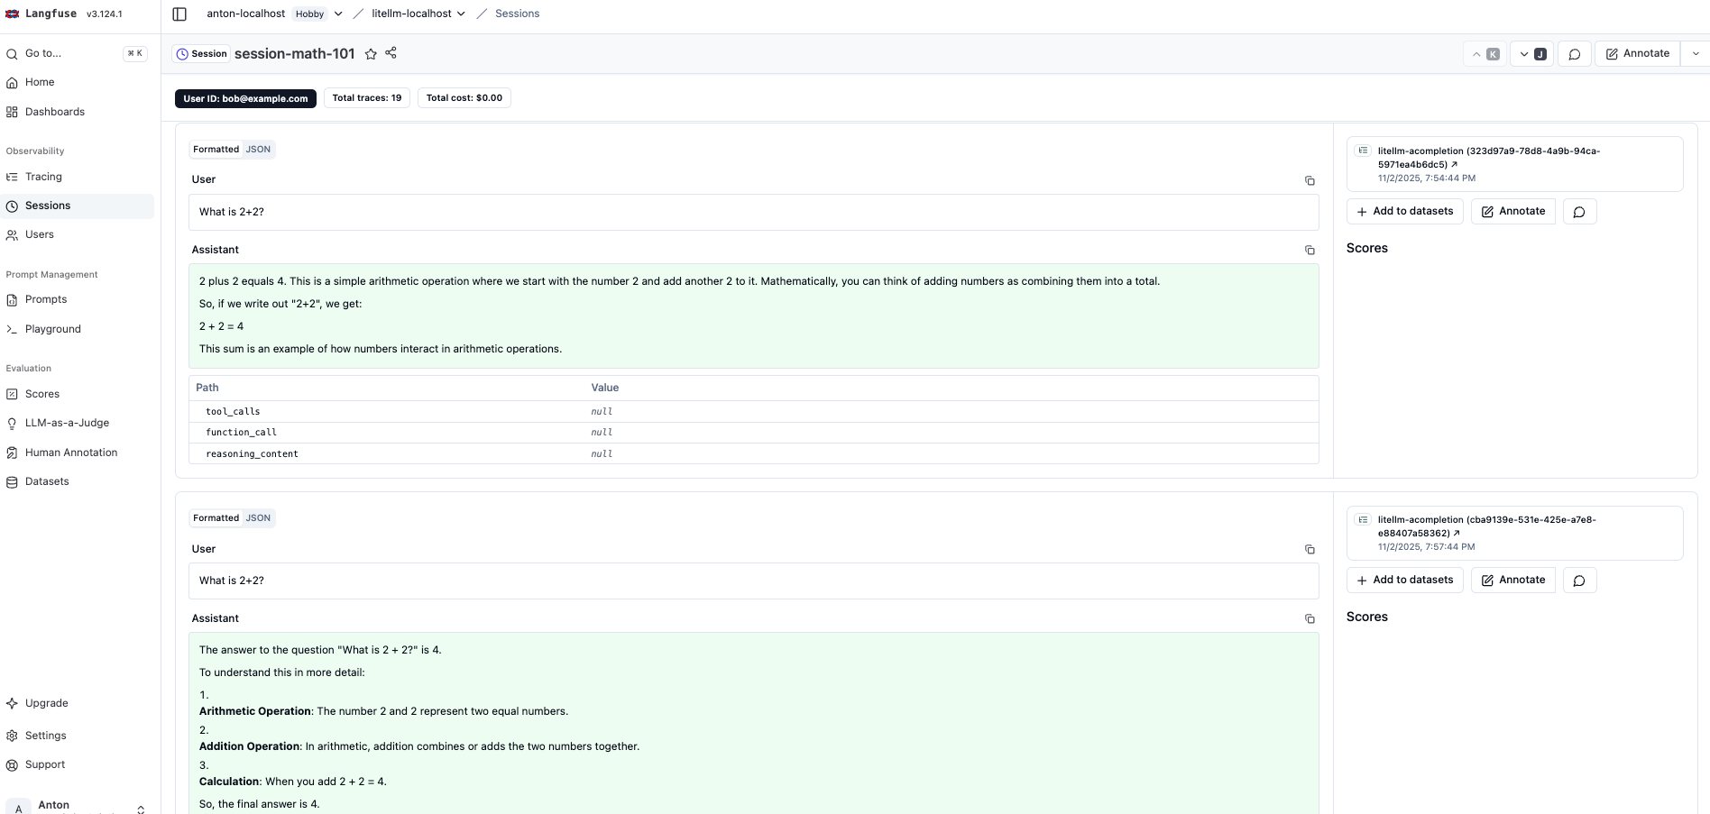
Task: Expand the dropdown arrow next to Annotate
Action: [1695, 54]
